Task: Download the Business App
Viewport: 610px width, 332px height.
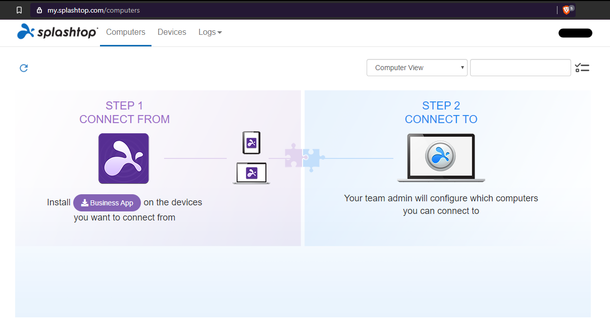Action: click(107, 202)
